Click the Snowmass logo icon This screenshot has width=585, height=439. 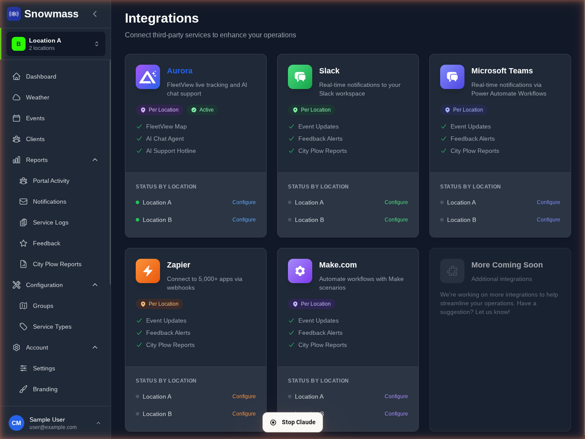pos(14,14)
